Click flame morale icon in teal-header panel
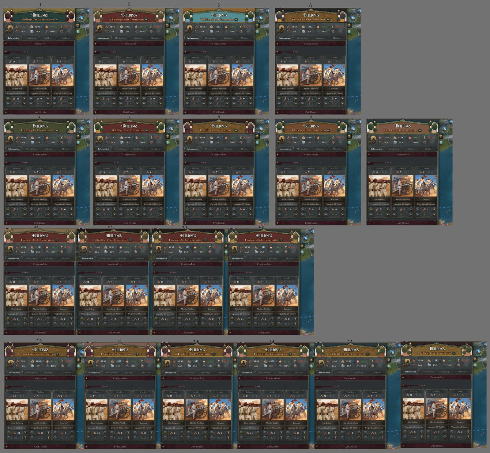490x453 pixels. point(226,27)
